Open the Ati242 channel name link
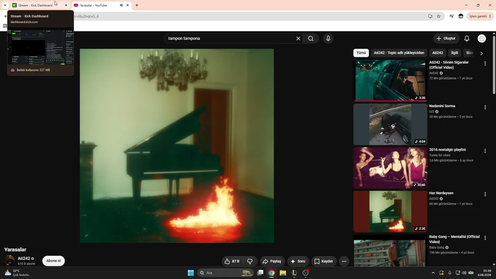Image resolution: width=496 pixels, height=279 pixels. click(x=24, y=258)
